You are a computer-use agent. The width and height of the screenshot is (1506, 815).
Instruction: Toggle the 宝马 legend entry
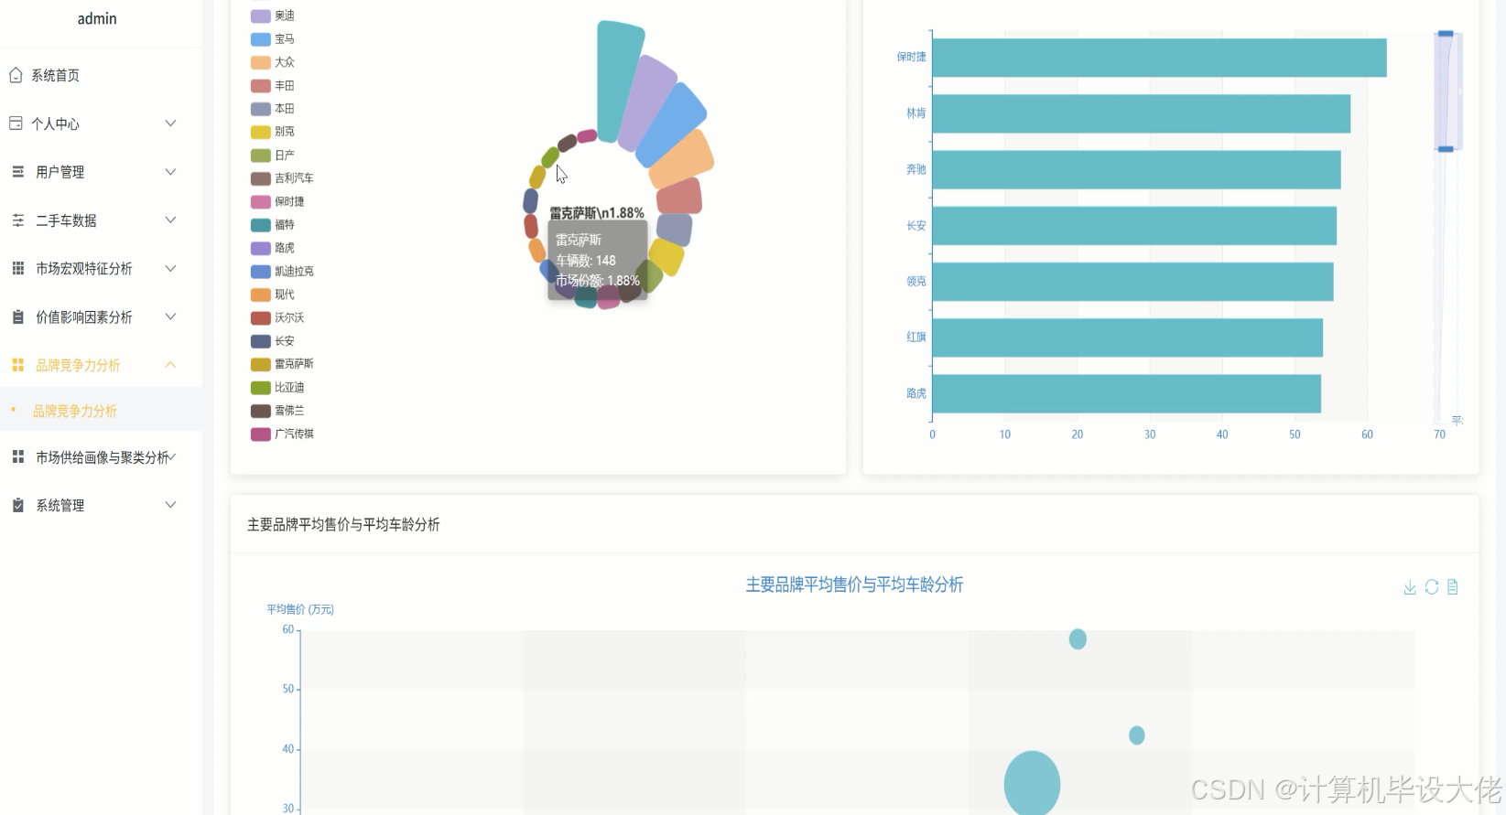coord(273,39)
